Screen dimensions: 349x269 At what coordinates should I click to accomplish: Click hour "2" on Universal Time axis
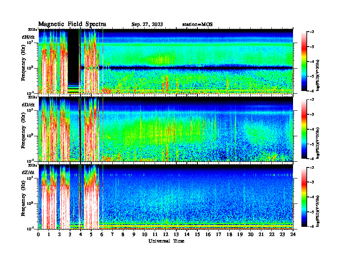(x=59, y=235)
